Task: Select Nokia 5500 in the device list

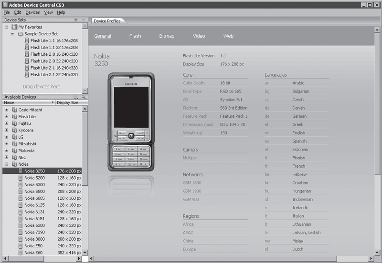Action: [x=42, y=192]
